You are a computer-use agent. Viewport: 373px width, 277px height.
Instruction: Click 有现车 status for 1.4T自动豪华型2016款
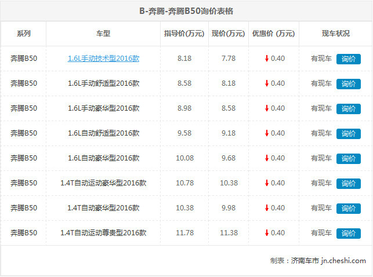321,208
